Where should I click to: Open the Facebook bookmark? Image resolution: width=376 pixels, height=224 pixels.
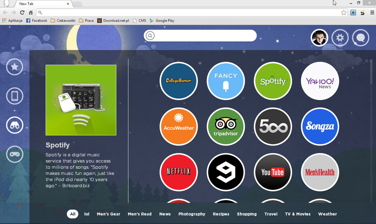coord(37,20)
